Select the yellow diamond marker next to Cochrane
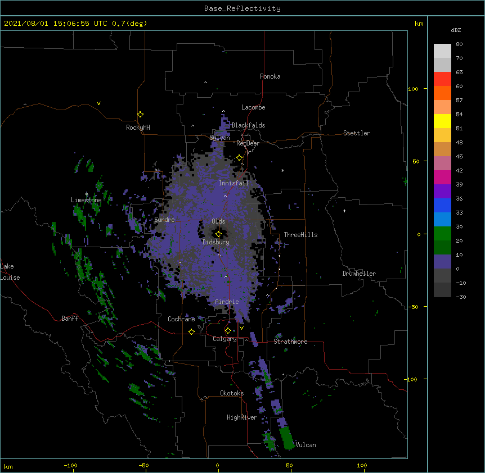Screen dimensions: 485x473 point(191,331)
